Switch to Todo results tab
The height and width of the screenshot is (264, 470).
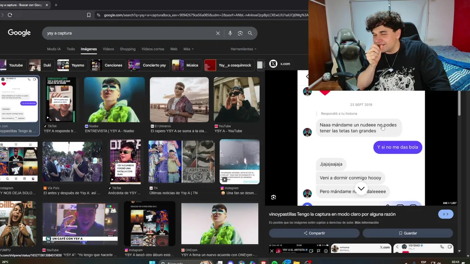(x=70, y=49)
